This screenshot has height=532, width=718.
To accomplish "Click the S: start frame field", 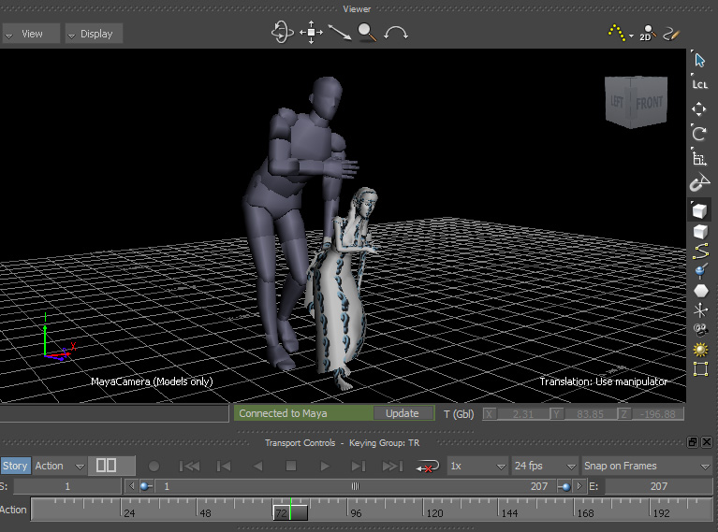I will point(67,486).
